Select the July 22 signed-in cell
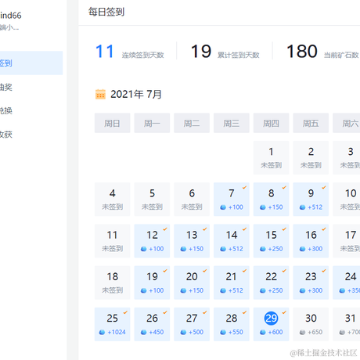This screenshot has height=360, width=360. tap(271, 283)
